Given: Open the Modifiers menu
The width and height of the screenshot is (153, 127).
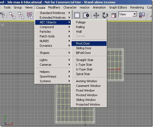Looking at the screenshot, I should click(54, 7).
